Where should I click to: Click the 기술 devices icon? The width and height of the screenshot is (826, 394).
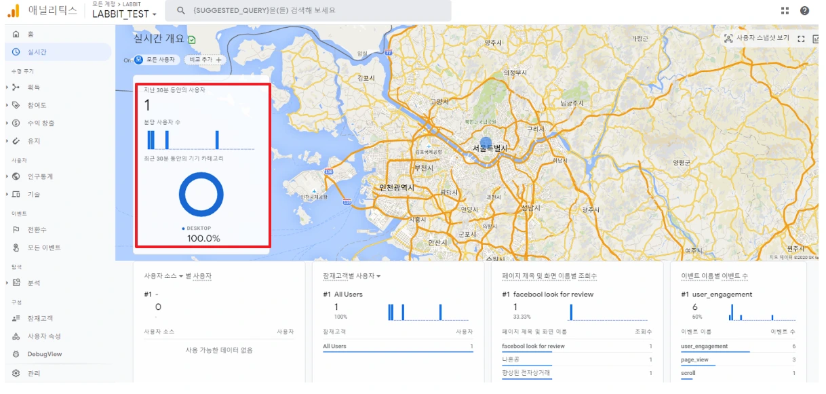[16, 194]
